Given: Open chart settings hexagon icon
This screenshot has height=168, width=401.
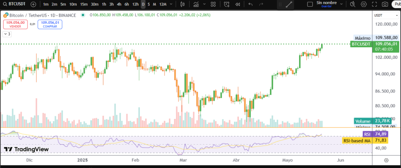Looking at the screenshot, I should [x=364, y=4].
